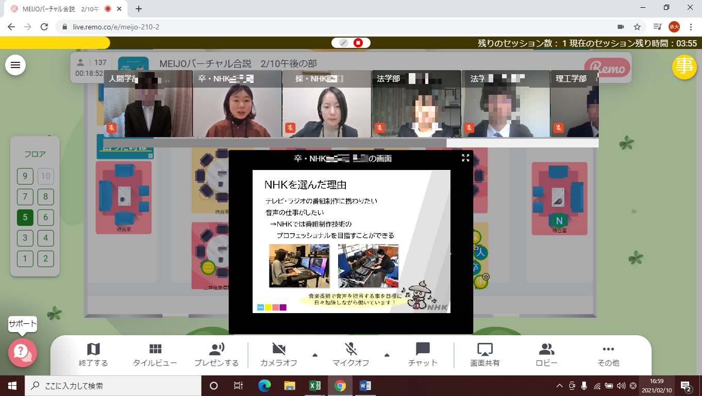Click the green N avatar at right table

[x=559, y=221]
